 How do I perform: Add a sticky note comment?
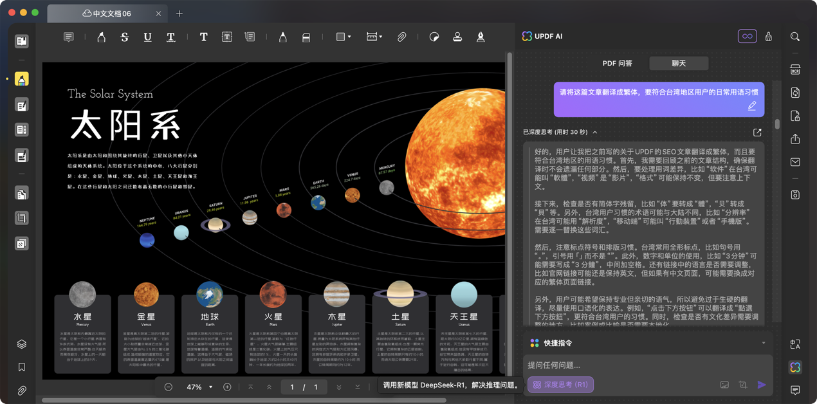coord(69,37)
